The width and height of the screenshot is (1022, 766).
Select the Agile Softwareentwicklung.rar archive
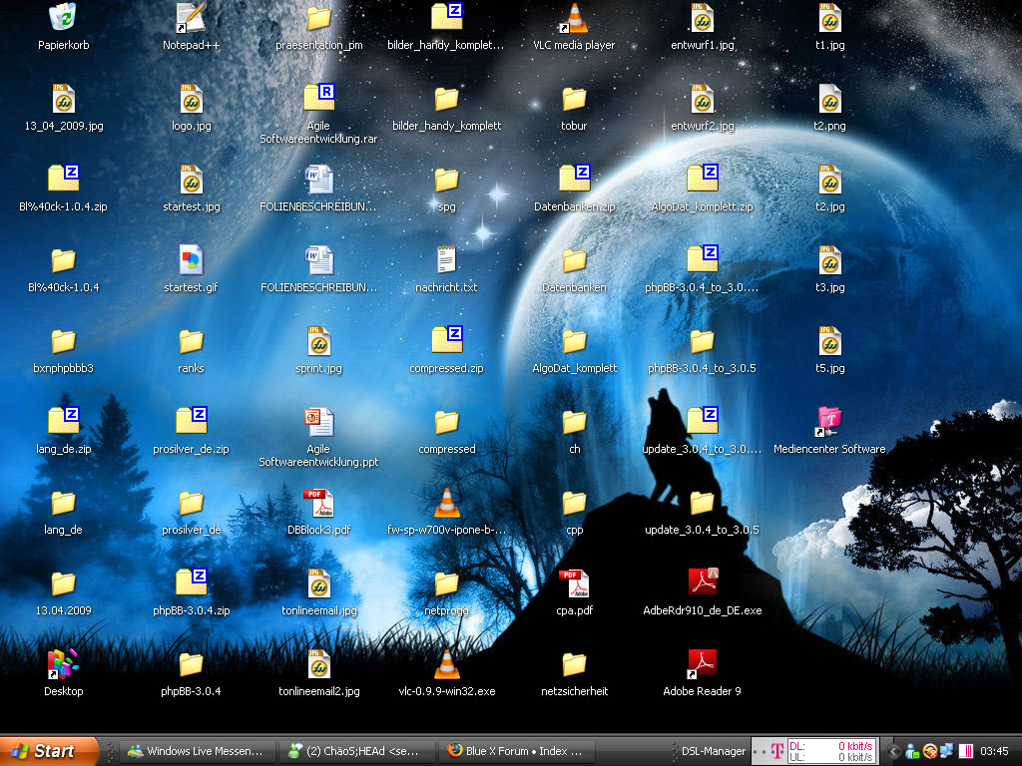tap(318, 98)
